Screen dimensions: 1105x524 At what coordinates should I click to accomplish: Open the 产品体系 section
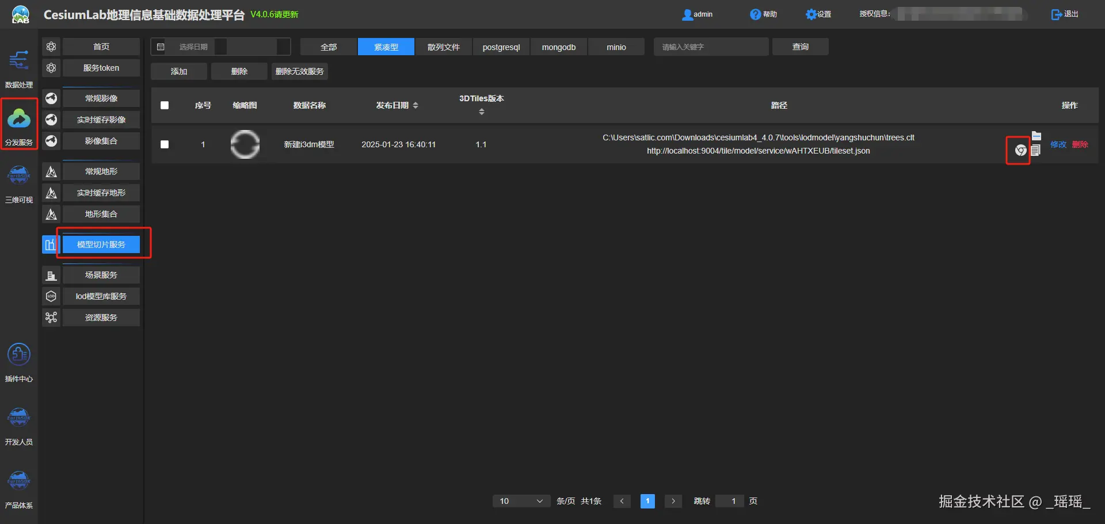[x=19, y=489]
